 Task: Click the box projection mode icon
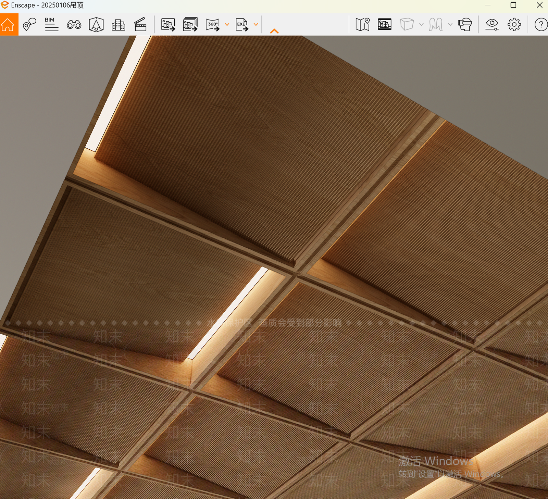click(407, 24)
